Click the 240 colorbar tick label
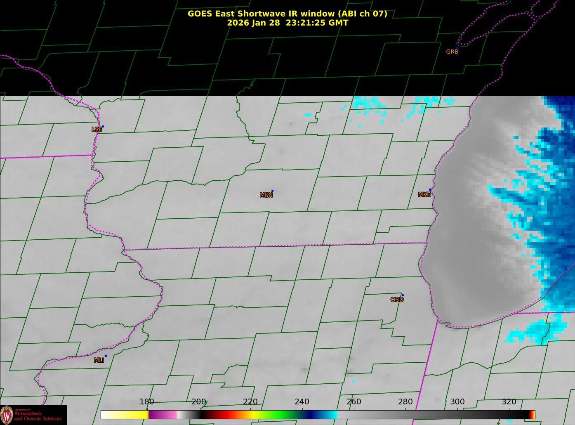 coord(302,402)
